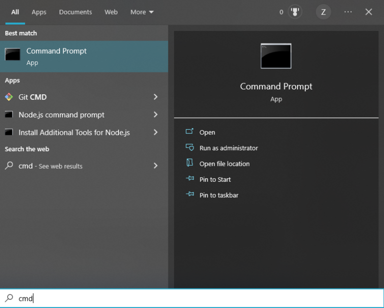Switch to the Apps tab

coord(39,12)
